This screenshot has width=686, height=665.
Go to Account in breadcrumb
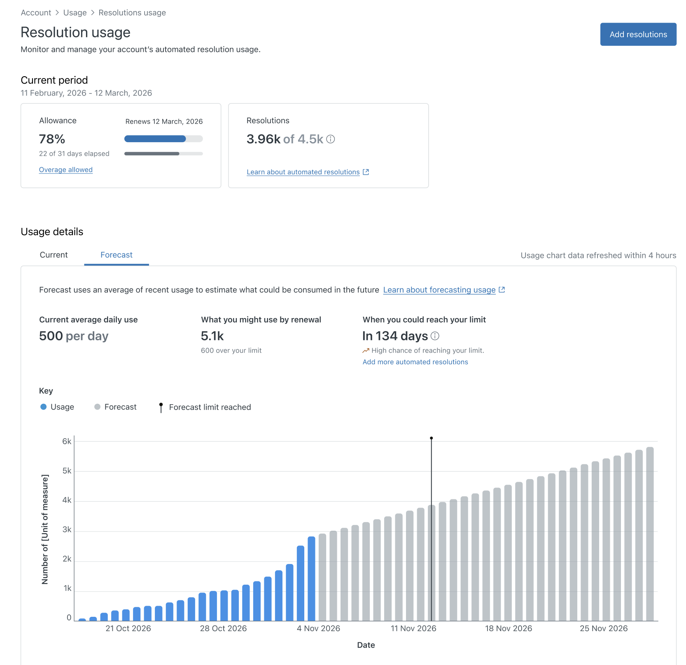(x=36, y=13)
